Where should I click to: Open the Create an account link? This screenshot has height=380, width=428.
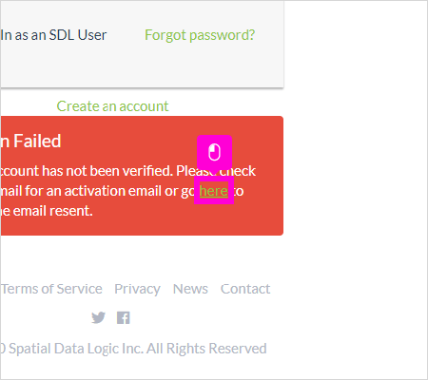112,106
